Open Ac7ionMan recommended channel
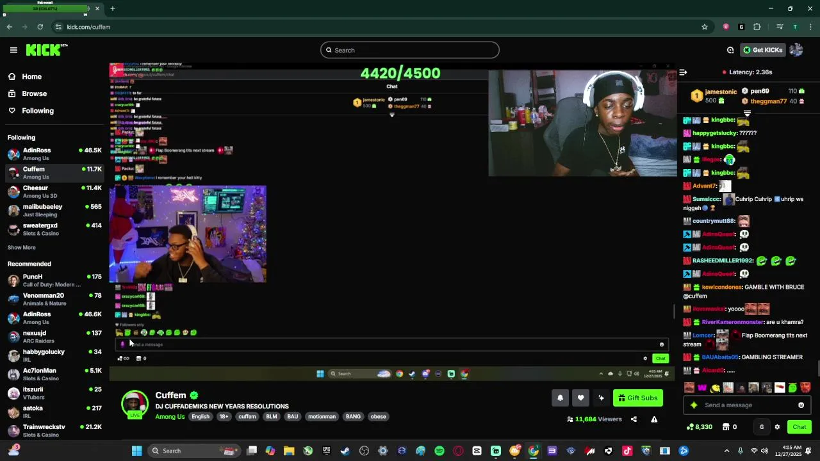Image resolution: width=820 pixels, height=461 pixels. (x=54, y=374)
